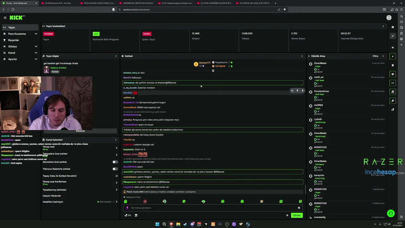Open Filtre in Etkinlik Akışı
This screenshot has width=405, height=228.
[x=375, y=56]
